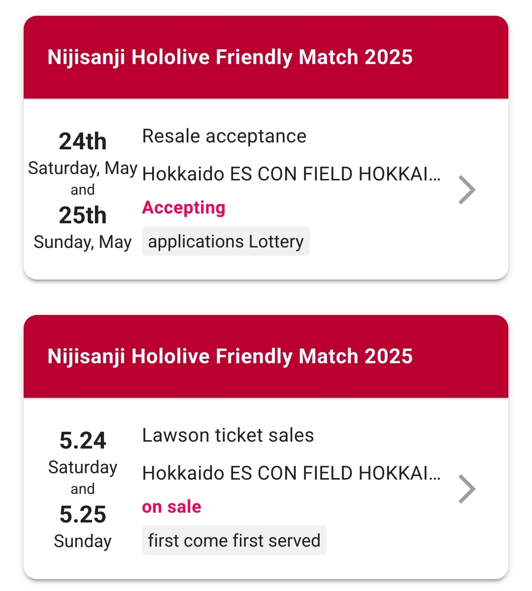Click the "Sunday, May" date label
Image resolution: width=532 pixels, height=591 pixels.
click(83, 242)
